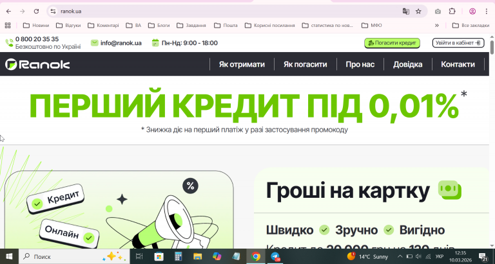The width and height of the screenshot is (495, 264).
Task: Open the Довідка menu item
Action: 407,64
